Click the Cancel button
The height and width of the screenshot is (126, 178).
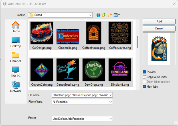(x=159, y=28)
